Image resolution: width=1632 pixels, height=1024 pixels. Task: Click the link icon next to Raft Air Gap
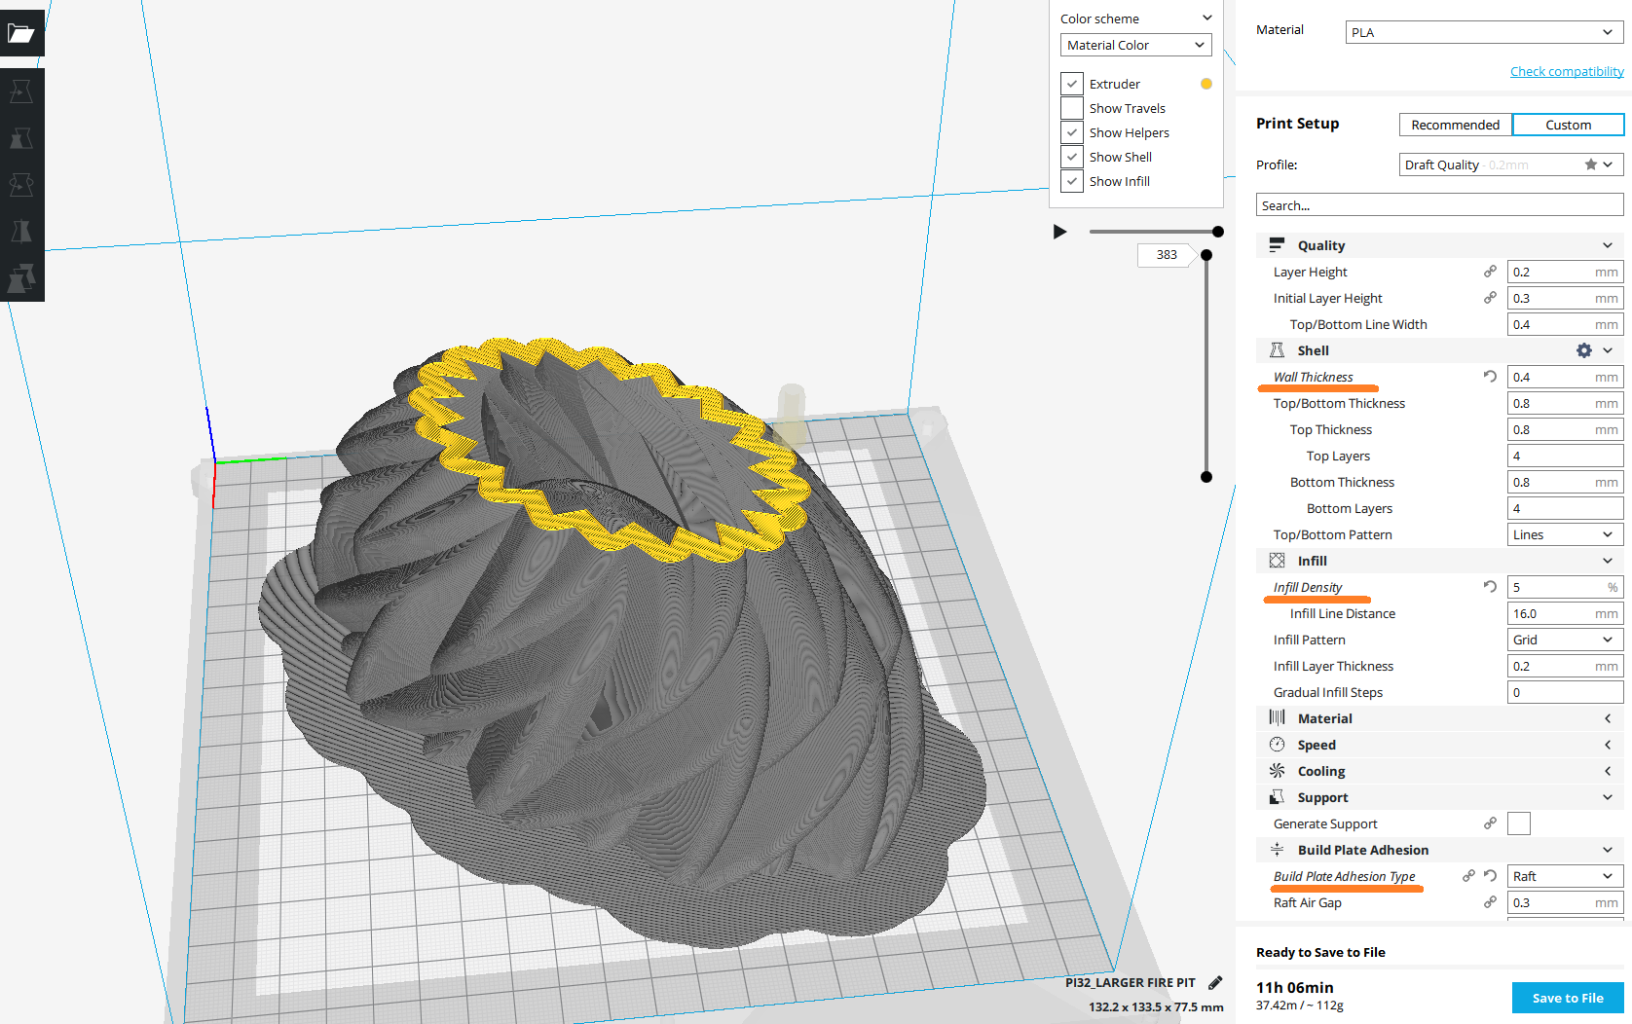1490,902
